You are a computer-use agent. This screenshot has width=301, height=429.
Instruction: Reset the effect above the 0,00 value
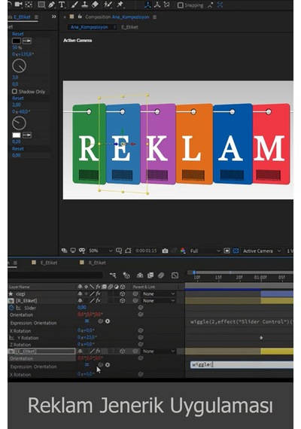(18, 149)
